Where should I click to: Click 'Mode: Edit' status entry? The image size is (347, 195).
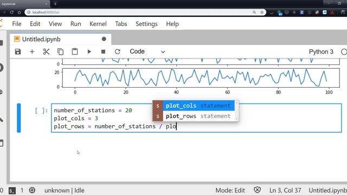coord(230,190)
